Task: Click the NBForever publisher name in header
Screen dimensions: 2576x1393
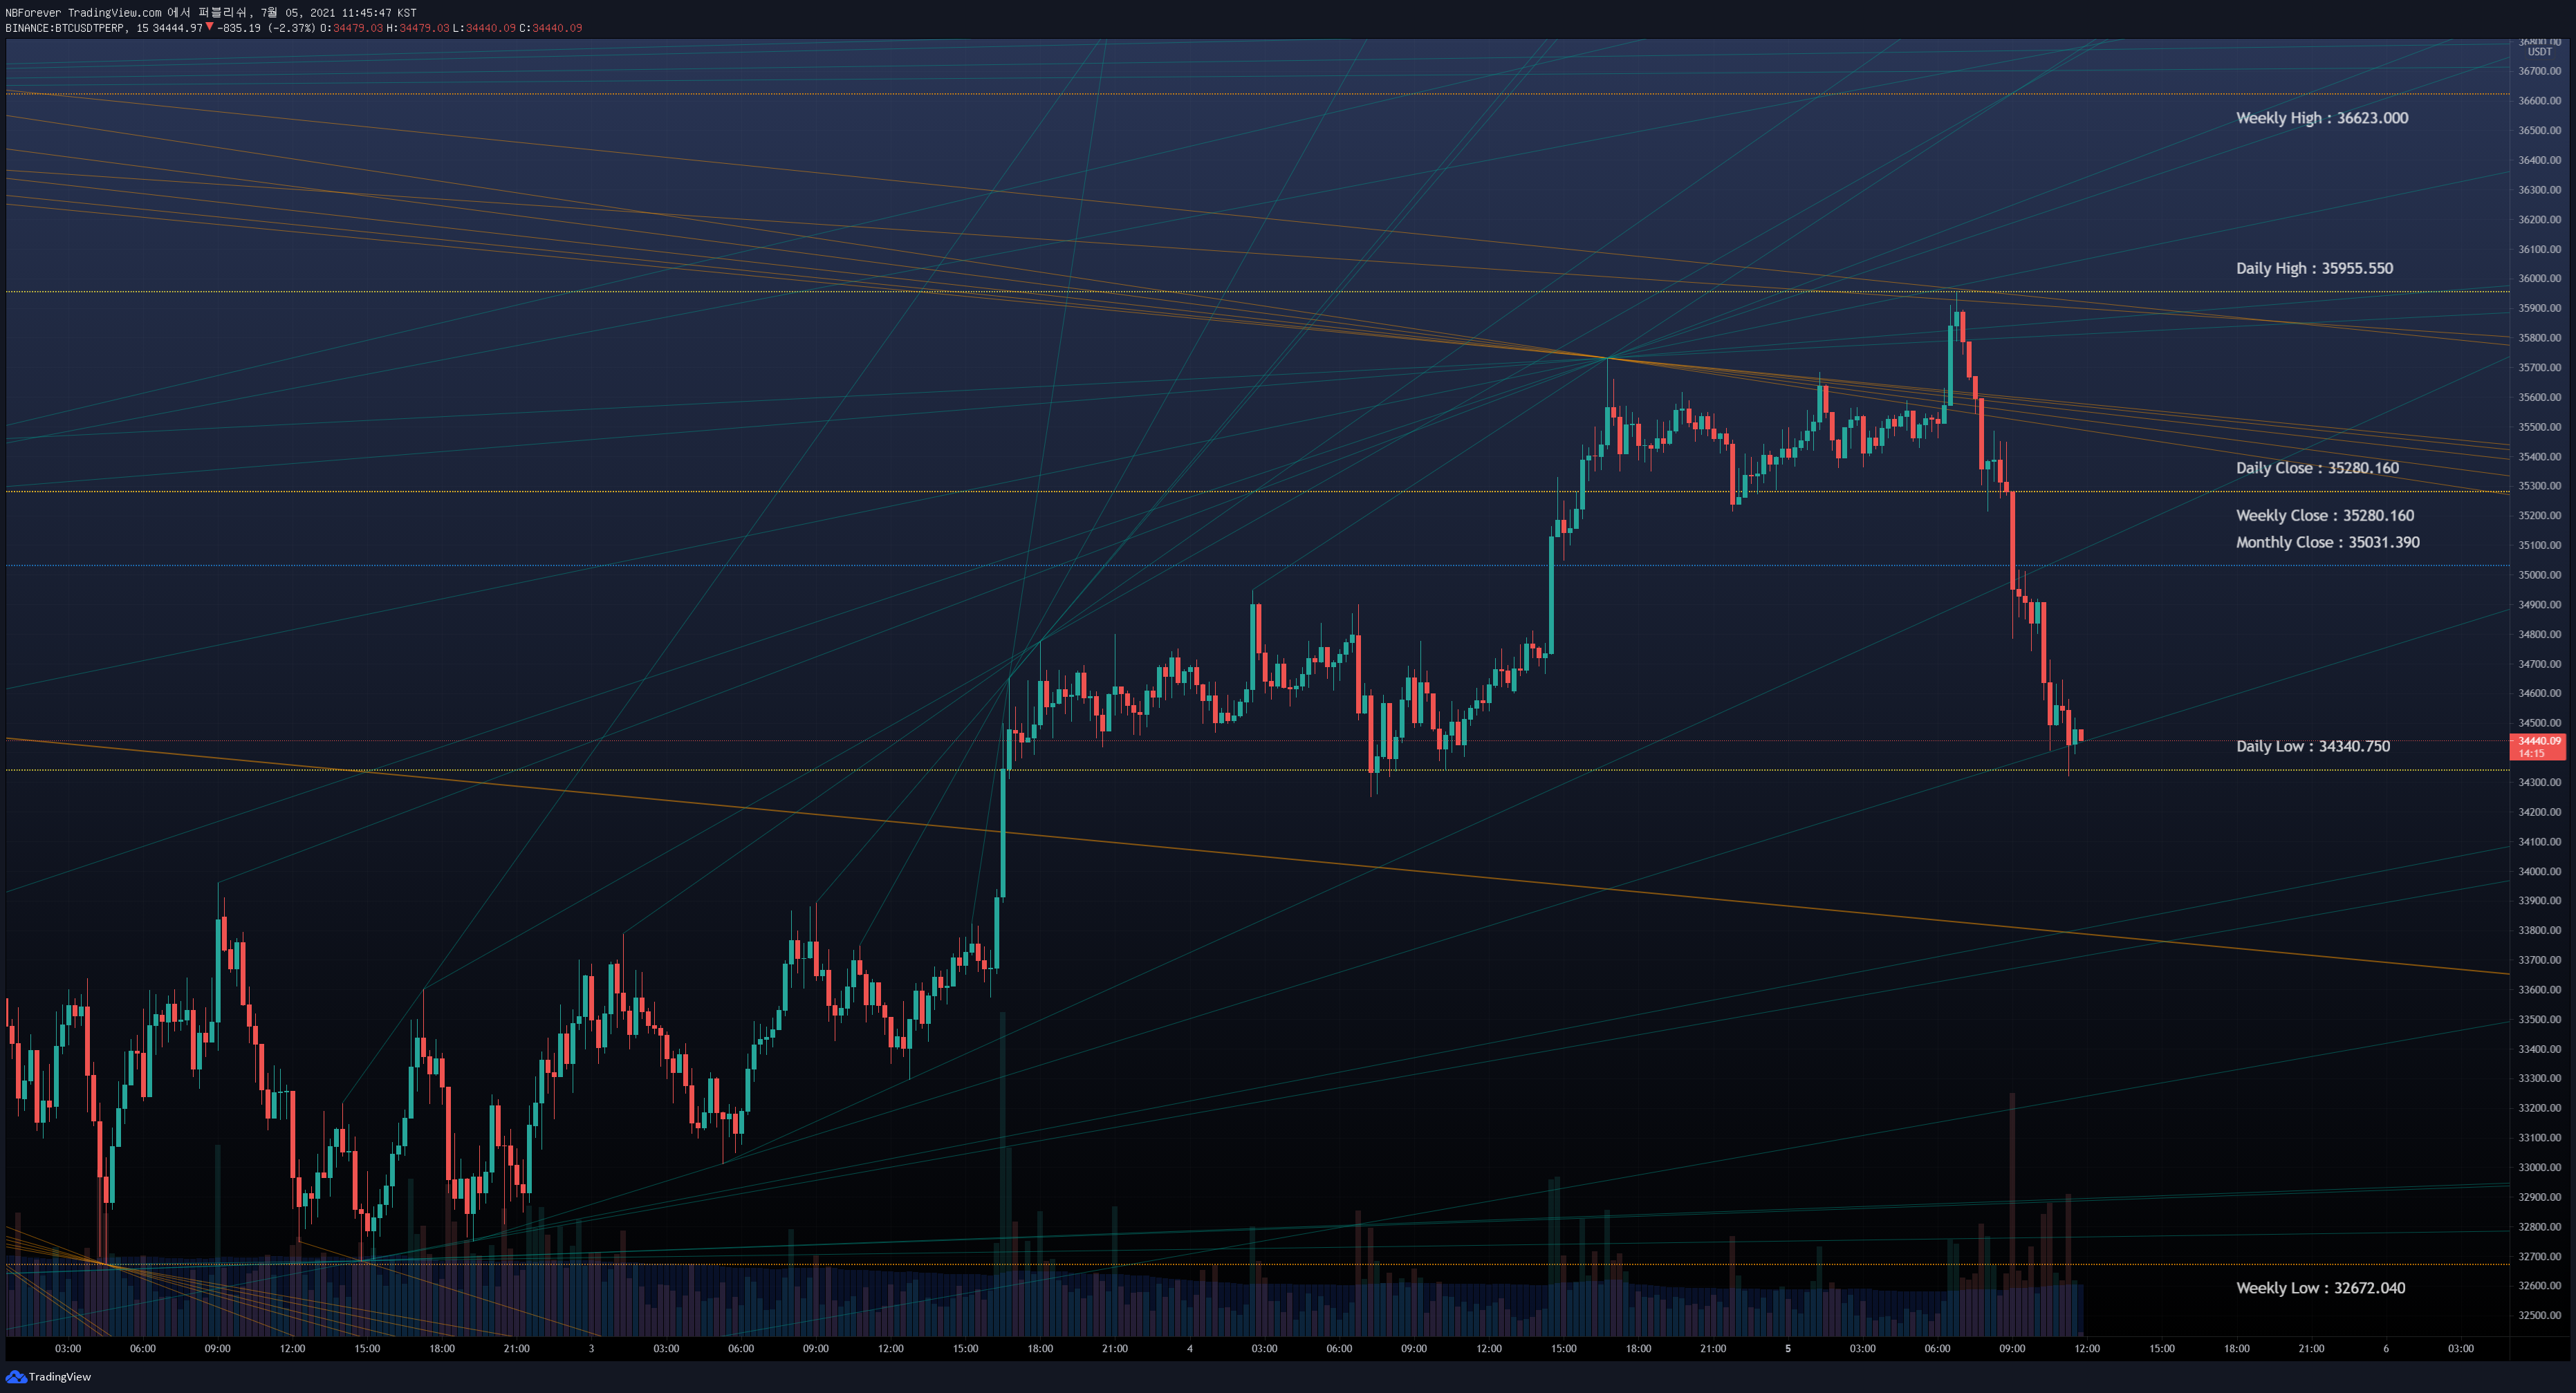Action: tap(33, 13)
